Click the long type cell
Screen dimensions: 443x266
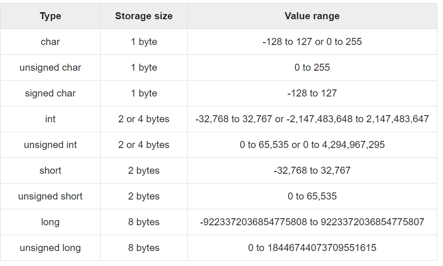(x=51, y=222)
